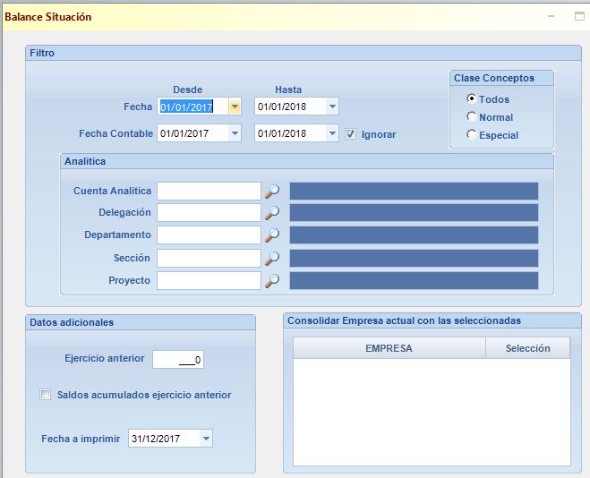
Task: Click the Datos adicionales panel header
Action: (141, 322)
